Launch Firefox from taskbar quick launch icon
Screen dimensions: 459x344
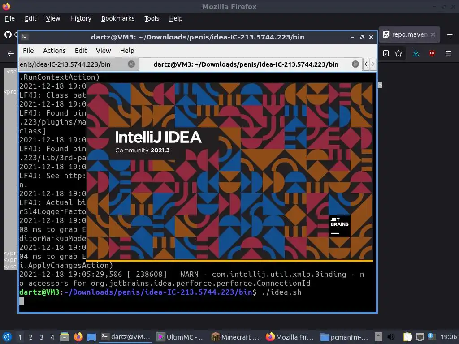click(78, 337)
